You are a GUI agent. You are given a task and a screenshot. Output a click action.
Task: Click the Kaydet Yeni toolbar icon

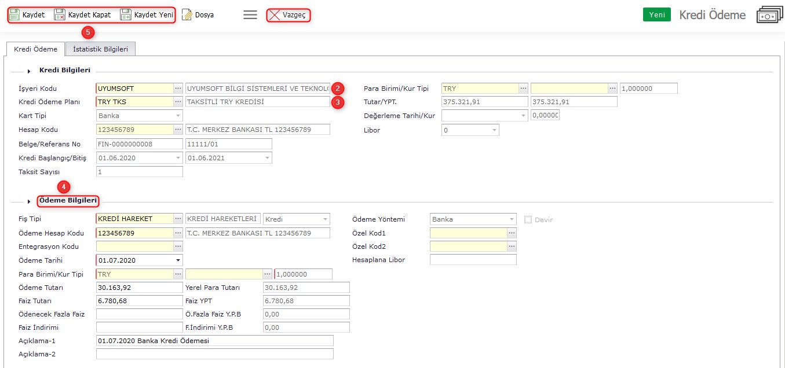[126, 15]
